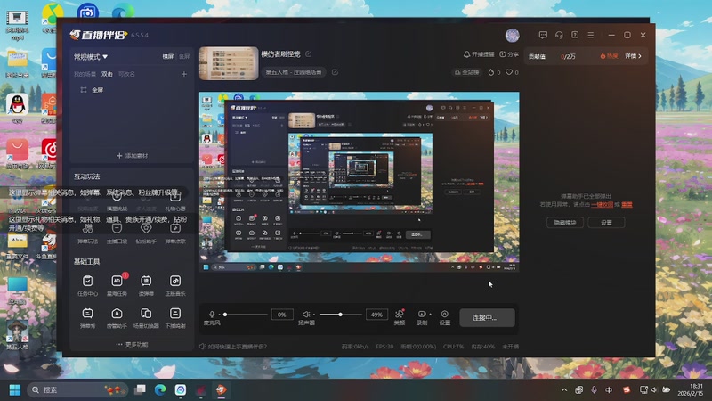Open the 下播鸣谢 tool
This screenshot has height=401, width=712.
click(174, 317)
